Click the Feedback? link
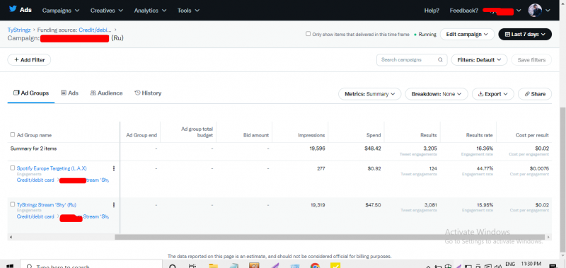The width and height of the screenshot is (566, 268). 464,11
